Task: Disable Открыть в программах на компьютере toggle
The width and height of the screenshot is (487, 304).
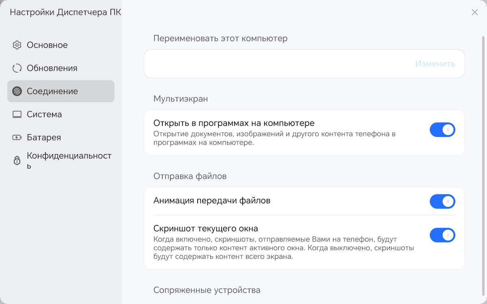Action: point(442,130)
